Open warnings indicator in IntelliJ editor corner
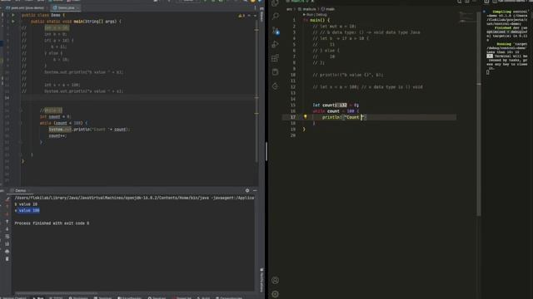The width and height of the screenshot is (533, 299). coord(242,16)
